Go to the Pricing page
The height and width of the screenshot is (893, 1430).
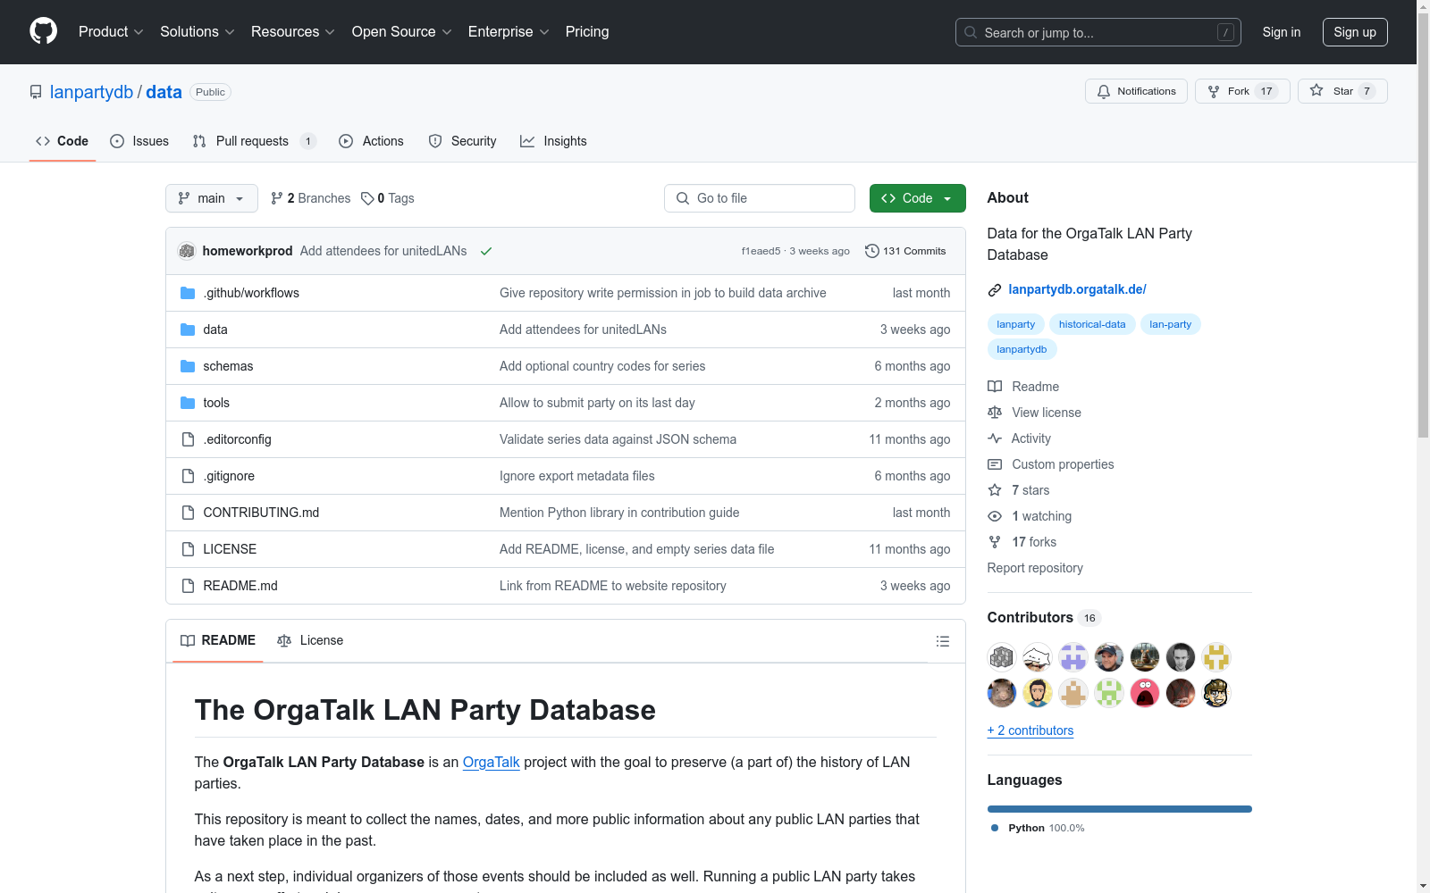pos(587,32)
